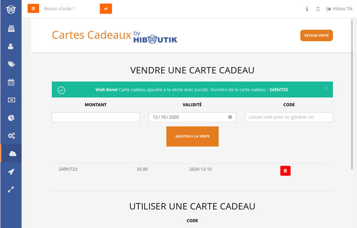This screenshot has width=357, height=228.
Task: Log out via the Hibou Tik link
Action: point(339,9)
